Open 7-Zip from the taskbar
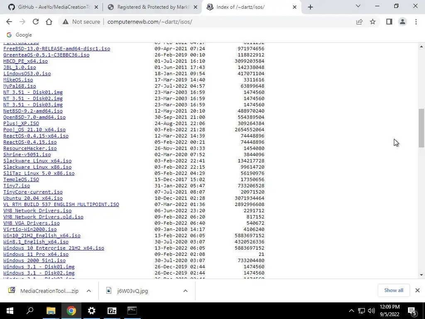 point(112,311)
